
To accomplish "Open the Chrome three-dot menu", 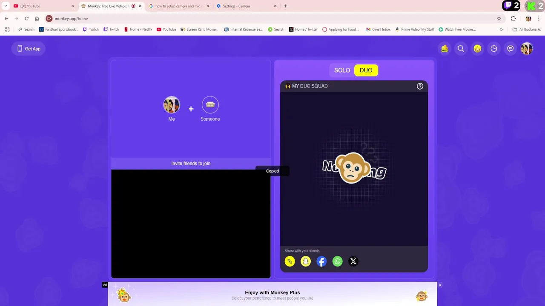I will [x=539, y=19].
